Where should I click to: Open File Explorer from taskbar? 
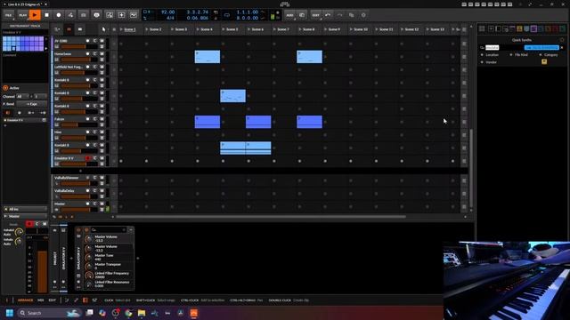click(x=142, y=313)
